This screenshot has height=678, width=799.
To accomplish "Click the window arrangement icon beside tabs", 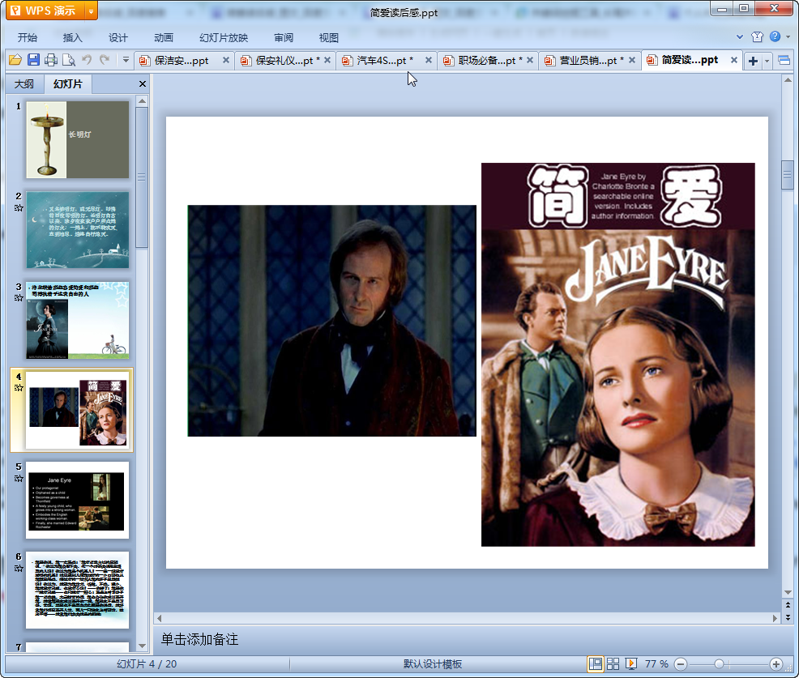I will 784,61.
